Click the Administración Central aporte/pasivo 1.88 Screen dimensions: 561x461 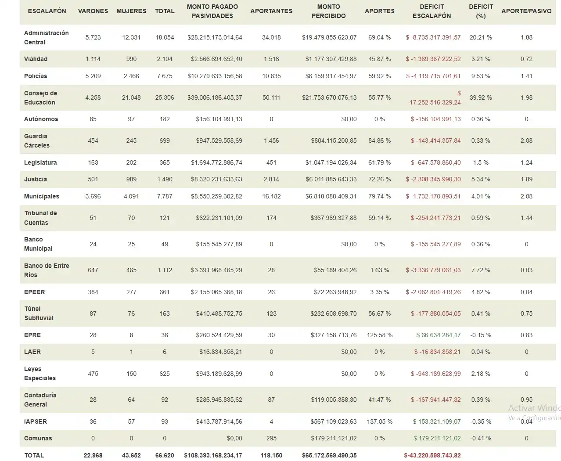(526, 37)
